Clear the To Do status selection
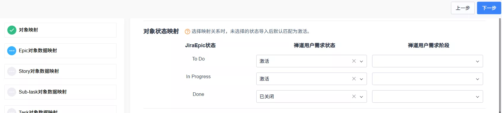 tap(354, 61)
